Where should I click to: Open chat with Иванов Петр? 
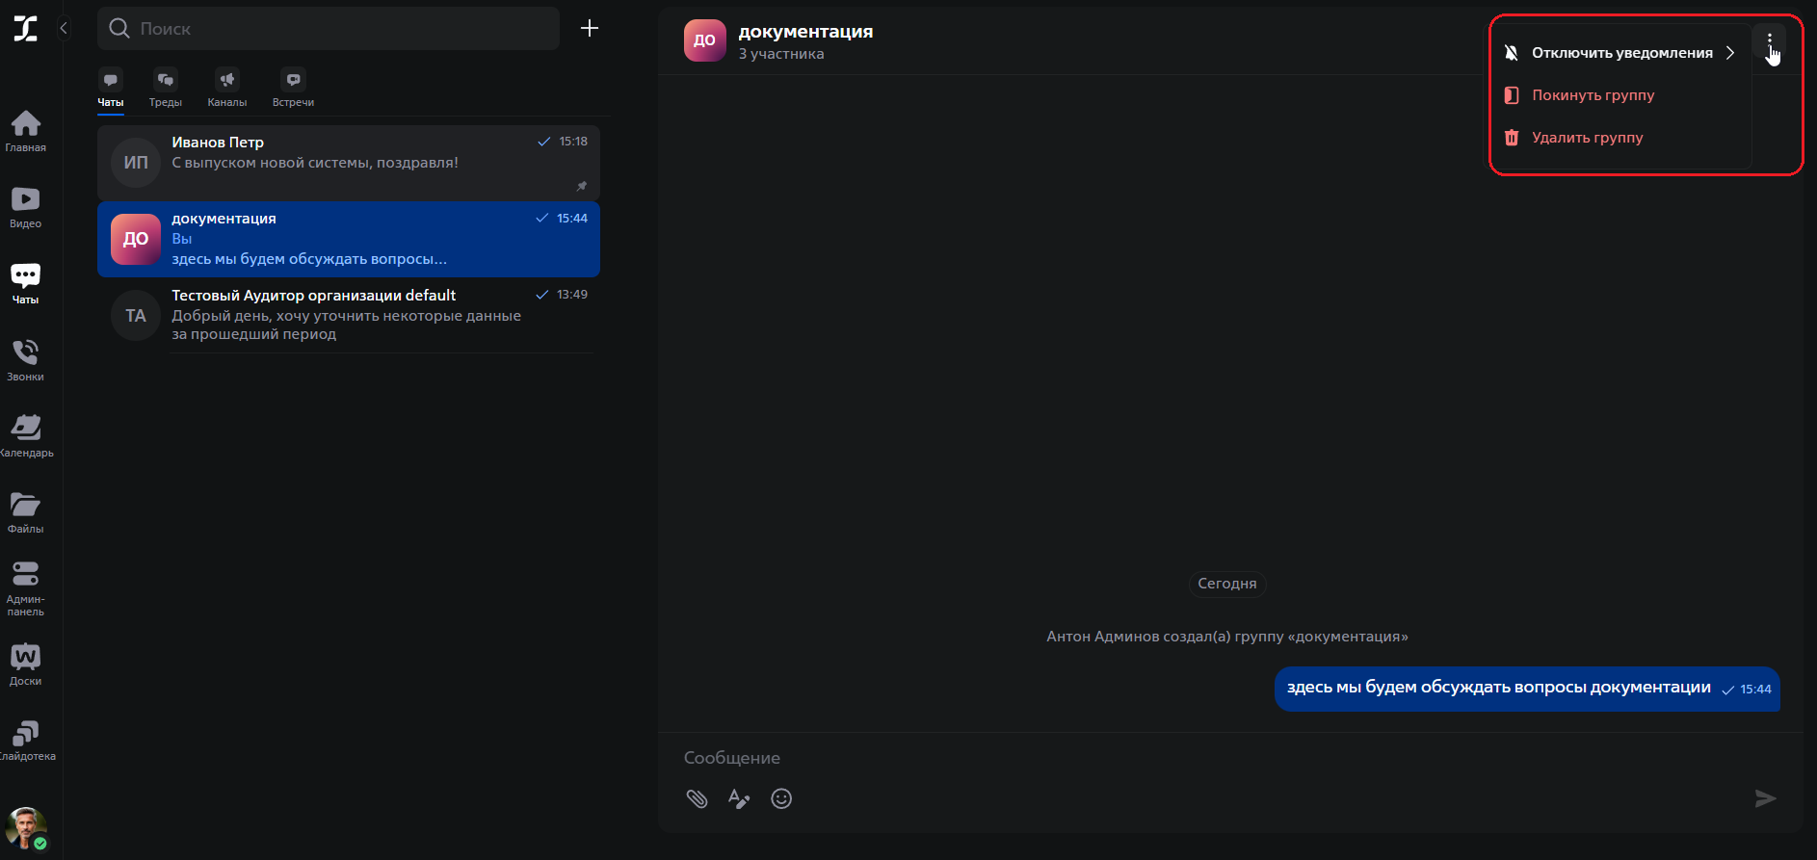coord(349,163)
